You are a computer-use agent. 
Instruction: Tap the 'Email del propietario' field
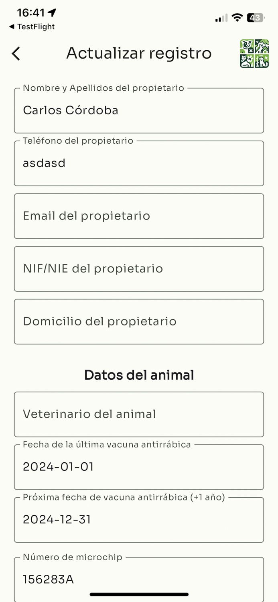[x=139, y=216]
